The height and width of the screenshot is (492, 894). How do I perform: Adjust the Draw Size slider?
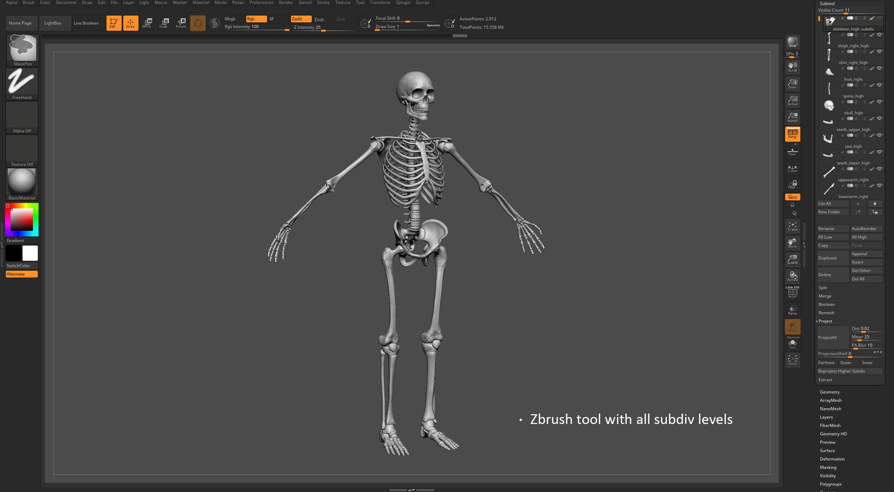click(407, 27)
